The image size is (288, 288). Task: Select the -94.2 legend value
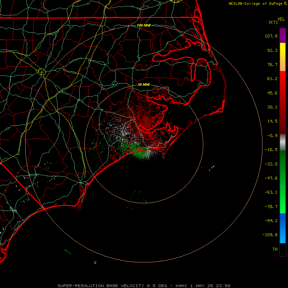[271, 220]
